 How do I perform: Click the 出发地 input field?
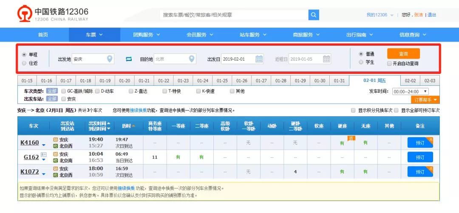[x=93, y=59]
